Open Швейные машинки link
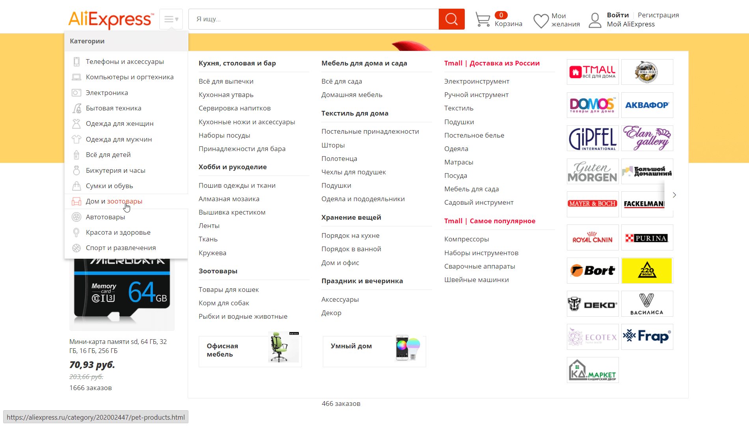749x426 pixels. [x=476, y=280]
